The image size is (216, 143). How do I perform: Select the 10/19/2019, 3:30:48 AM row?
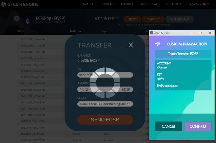pos(33,103)
